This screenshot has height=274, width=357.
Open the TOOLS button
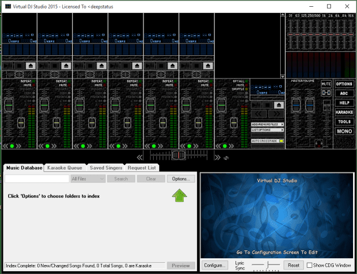tap(344, 122)
